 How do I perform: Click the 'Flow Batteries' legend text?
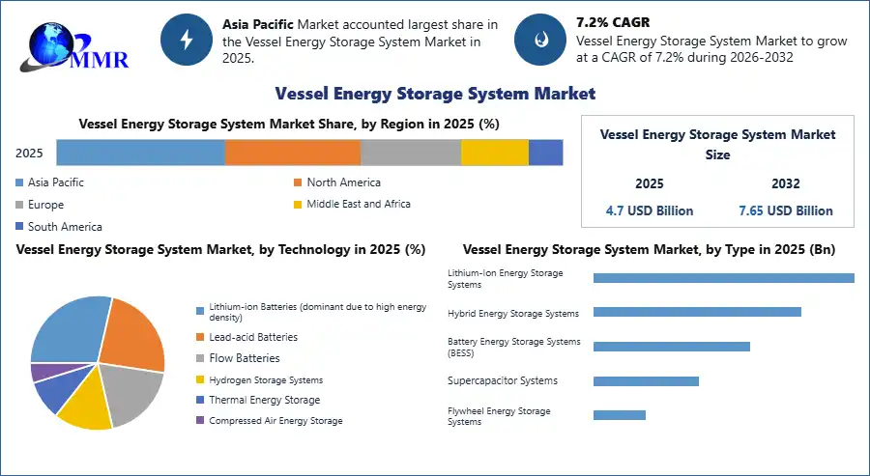(245, 358)
